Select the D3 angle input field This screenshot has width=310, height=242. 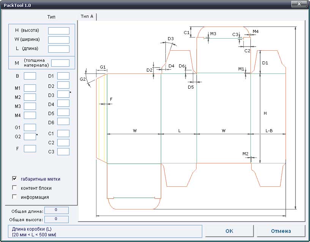pos(63,94)
